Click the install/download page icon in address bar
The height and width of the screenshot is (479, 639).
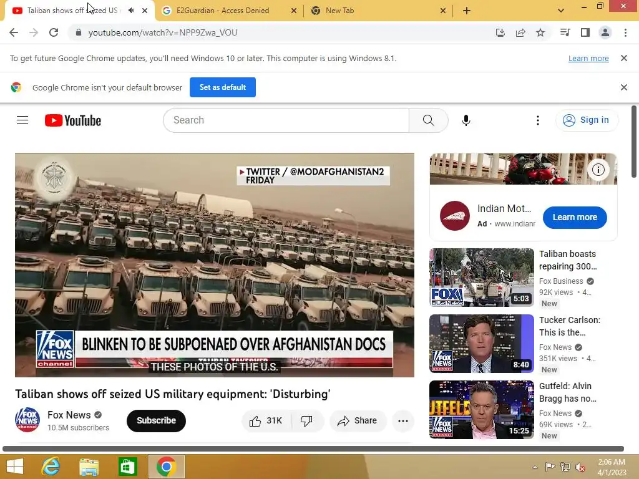pyautogui.click(x=500, y=32)
